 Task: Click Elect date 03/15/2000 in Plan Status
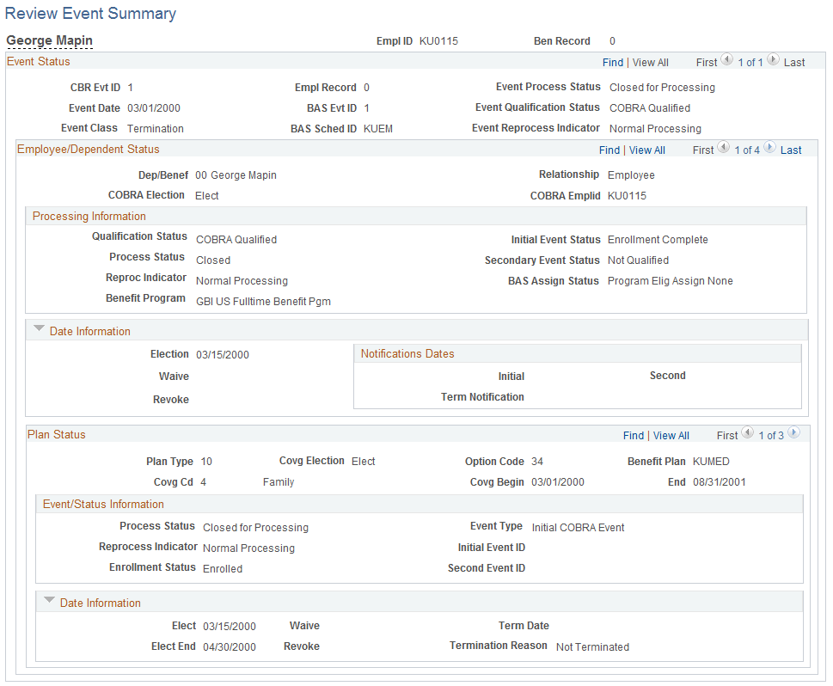tap(229, 626)
